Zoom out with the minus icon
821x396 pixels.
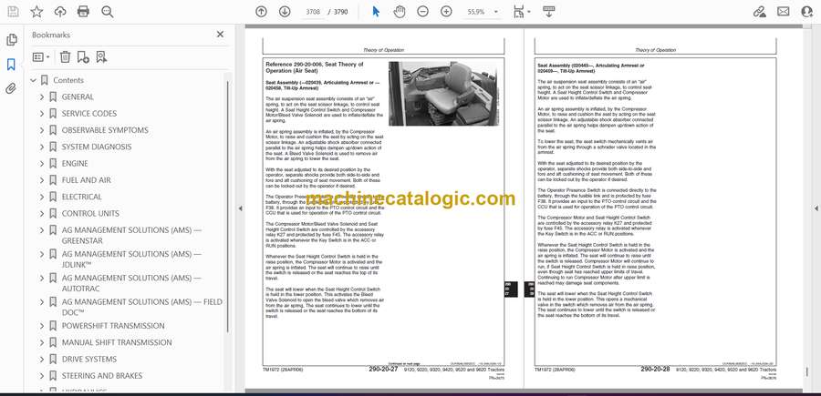(x=423, y=12)
